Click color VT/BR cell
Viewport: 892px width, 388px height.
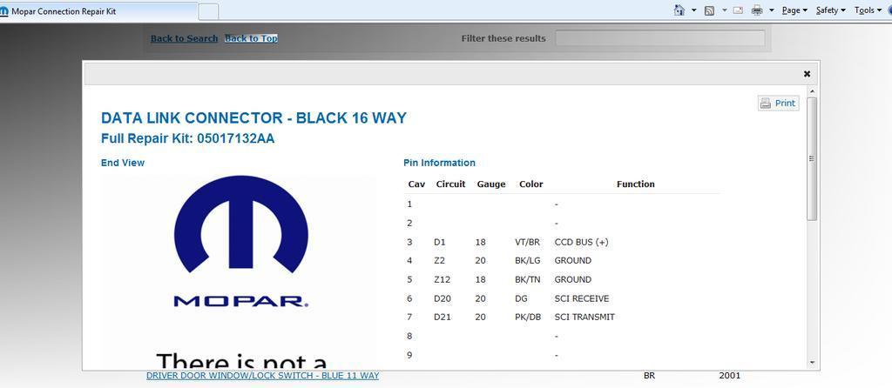click(x=527, y=242)
